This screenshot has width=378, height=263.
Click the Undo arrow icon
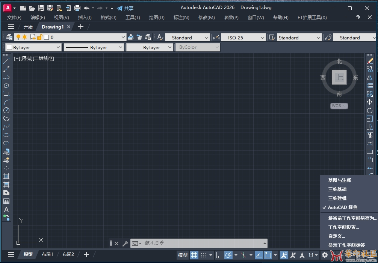(86, 8)
